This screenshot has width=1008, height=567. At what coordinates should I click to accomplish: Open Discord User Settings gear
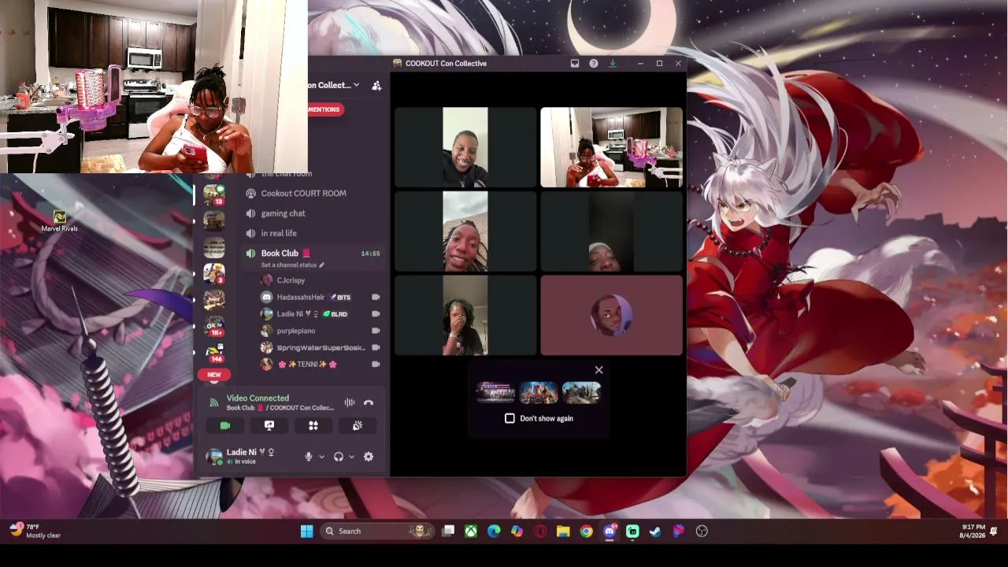pyautogui.click(x=369, y=457)
